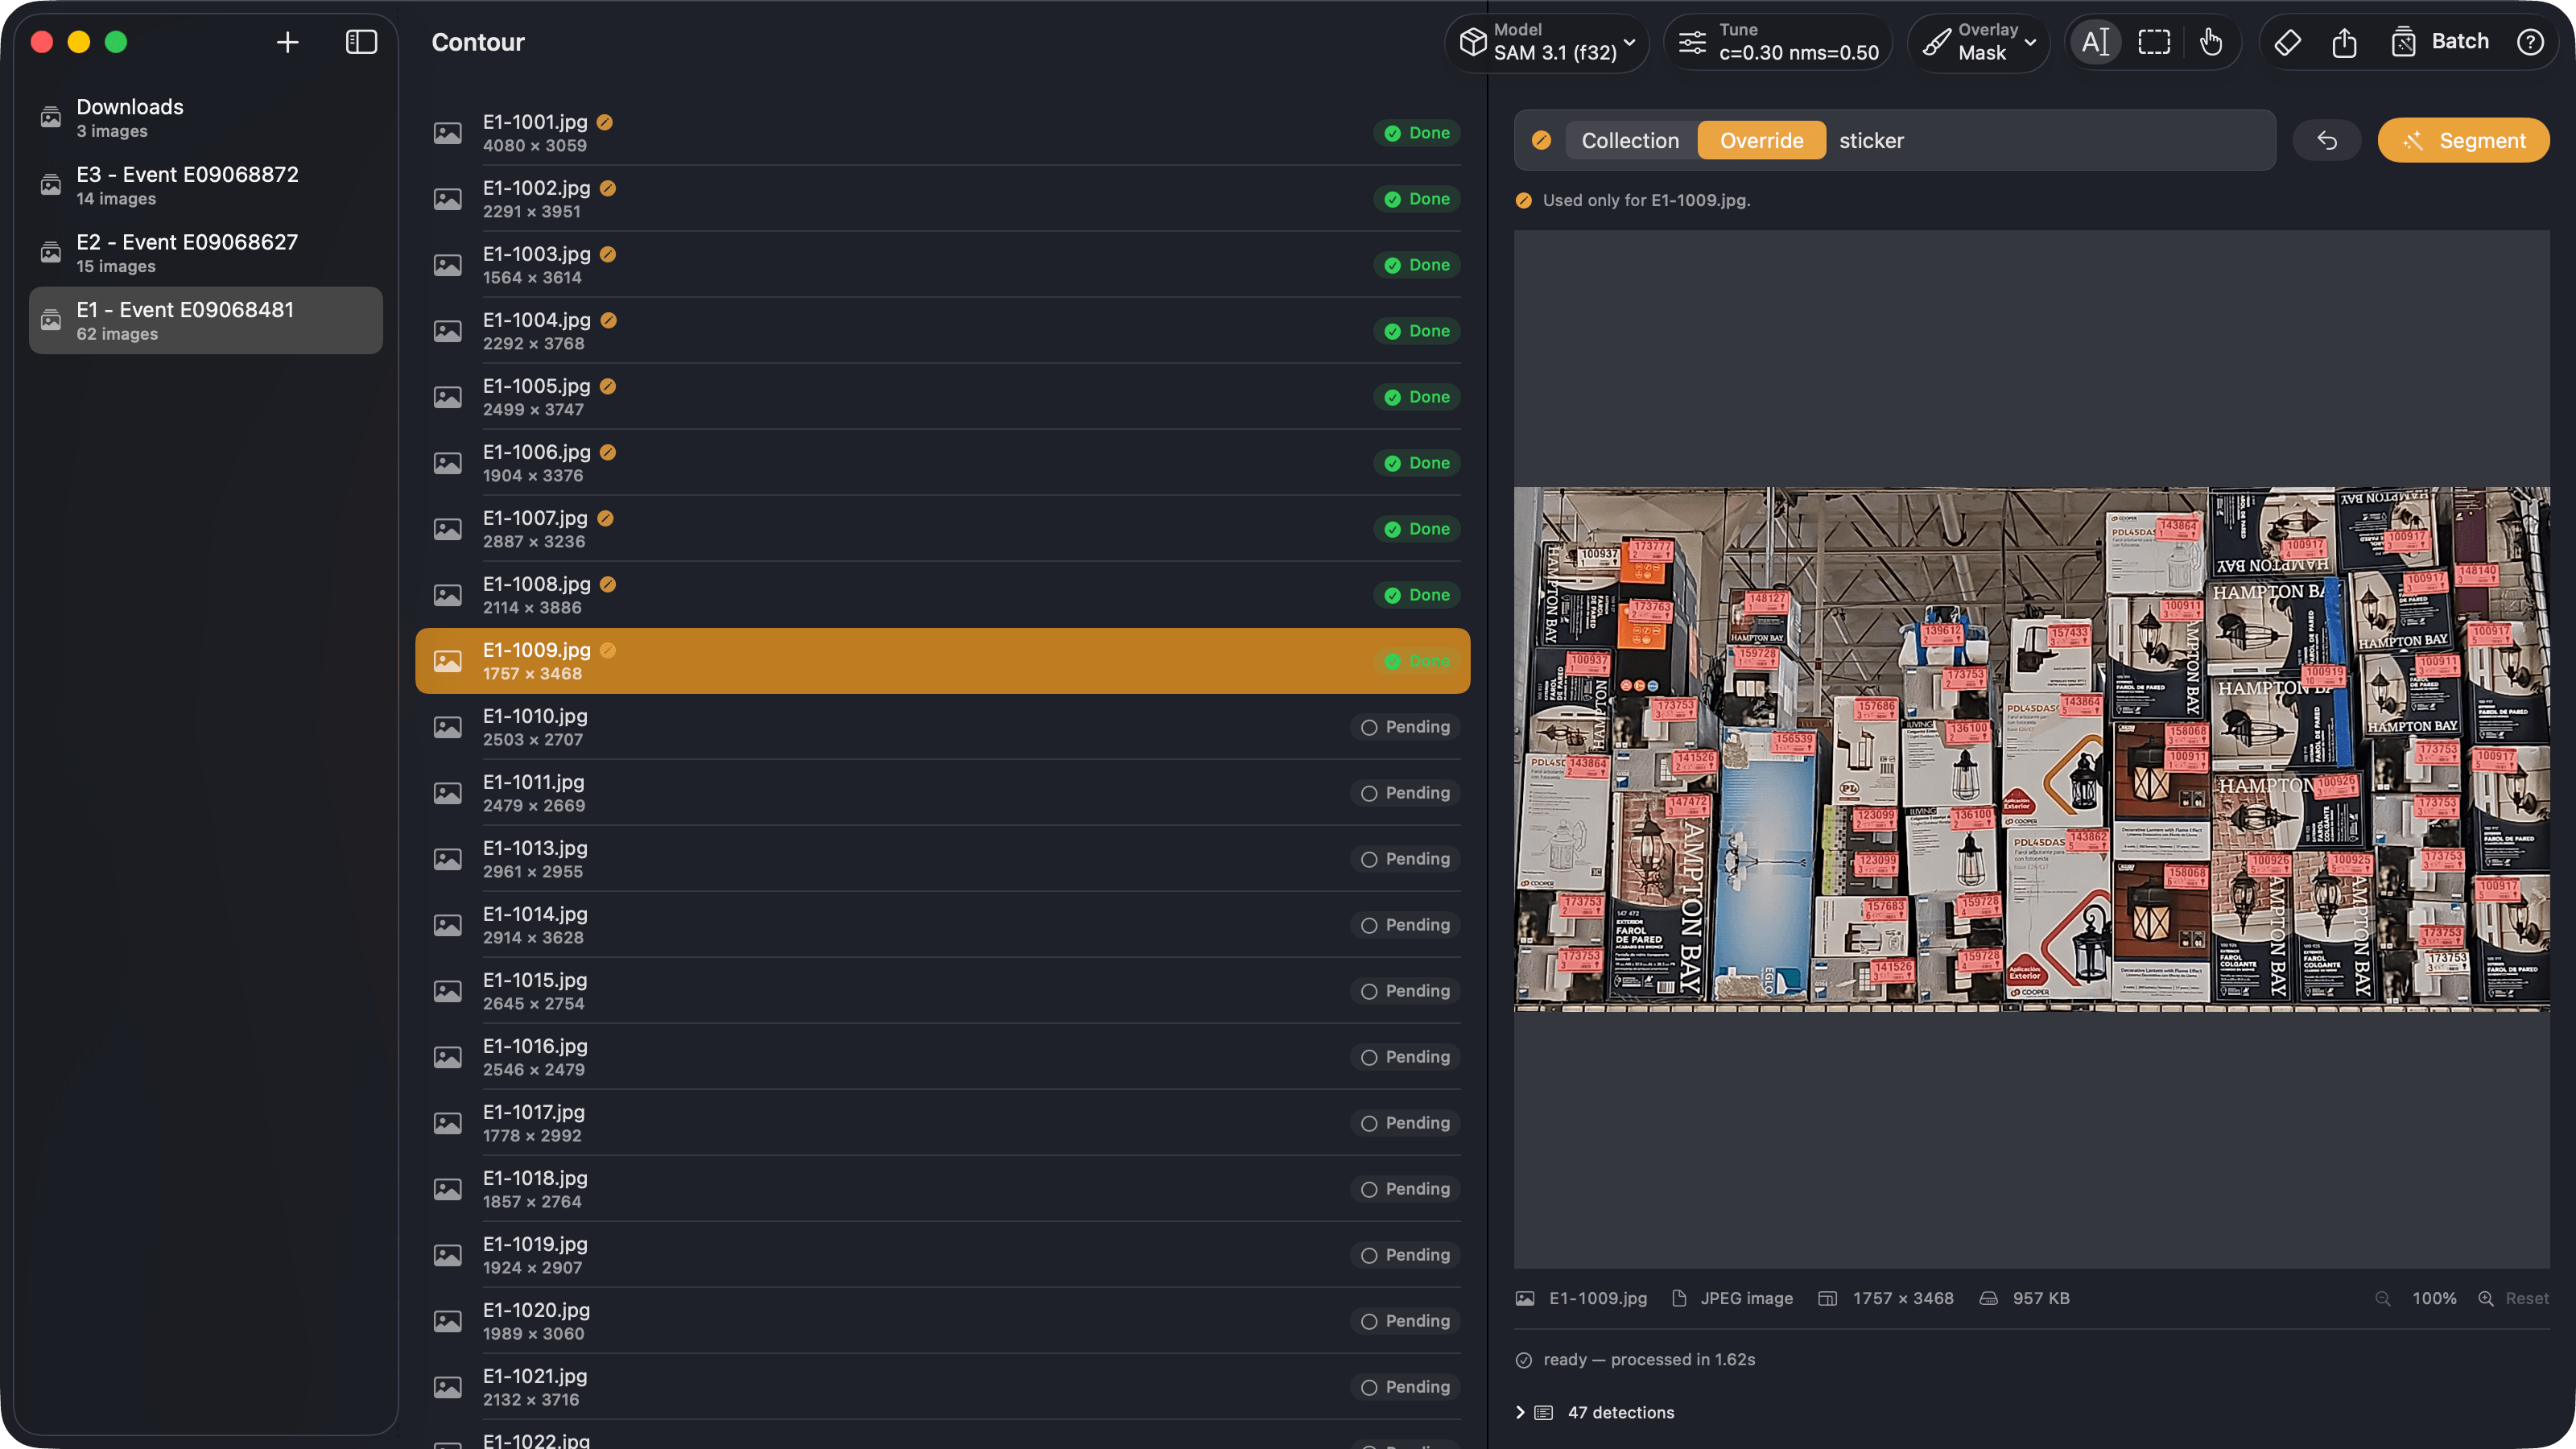Click the image icon for E1-1003.jpg
2576x1449 pixels.
pos(447,265)
